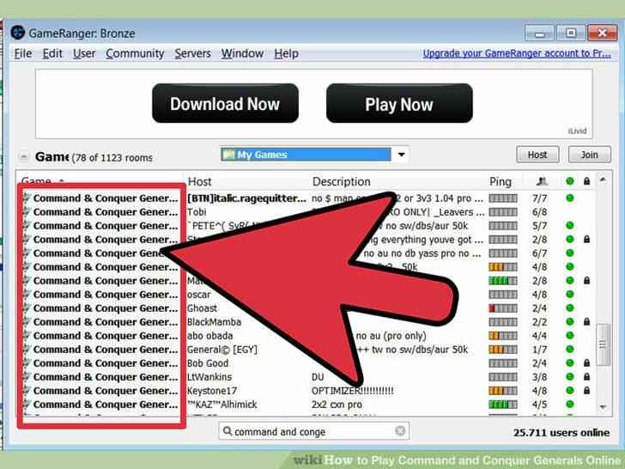Click the 1/7 player count
Viewport: 625px width, 469px height.
coord(540,350)
